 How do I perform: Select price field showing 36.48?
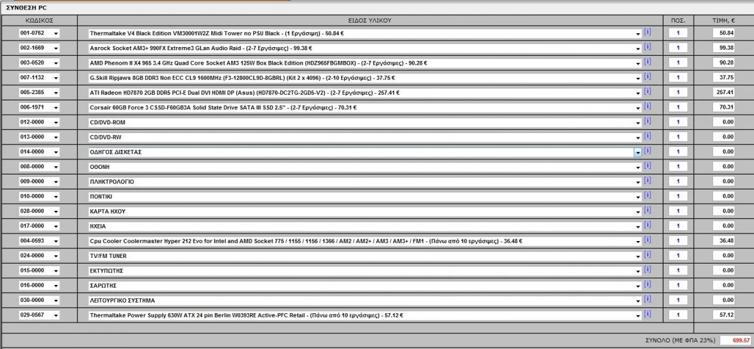724,241
